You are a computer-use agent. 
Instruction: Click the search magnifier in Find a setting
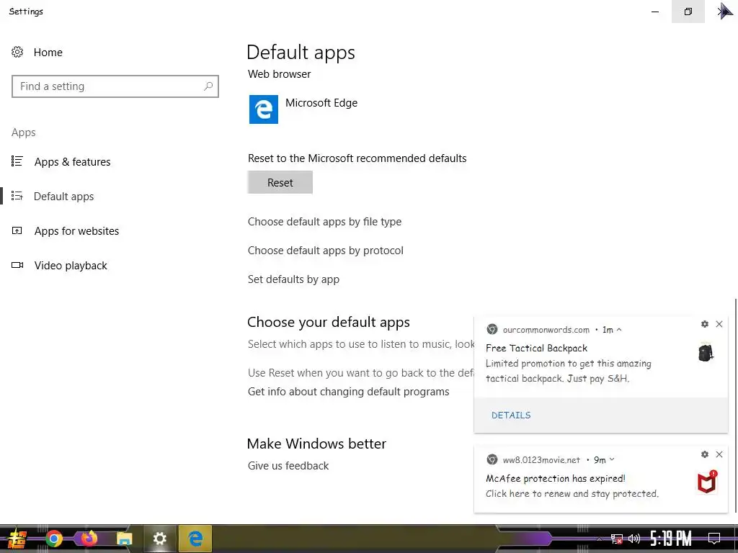click(x=208, y=86)
